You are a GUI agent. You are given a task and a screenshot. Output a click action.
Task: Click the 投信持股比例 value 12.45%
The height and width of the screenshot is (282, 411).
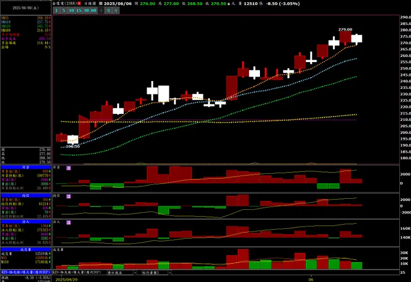[x=43, y=216]
